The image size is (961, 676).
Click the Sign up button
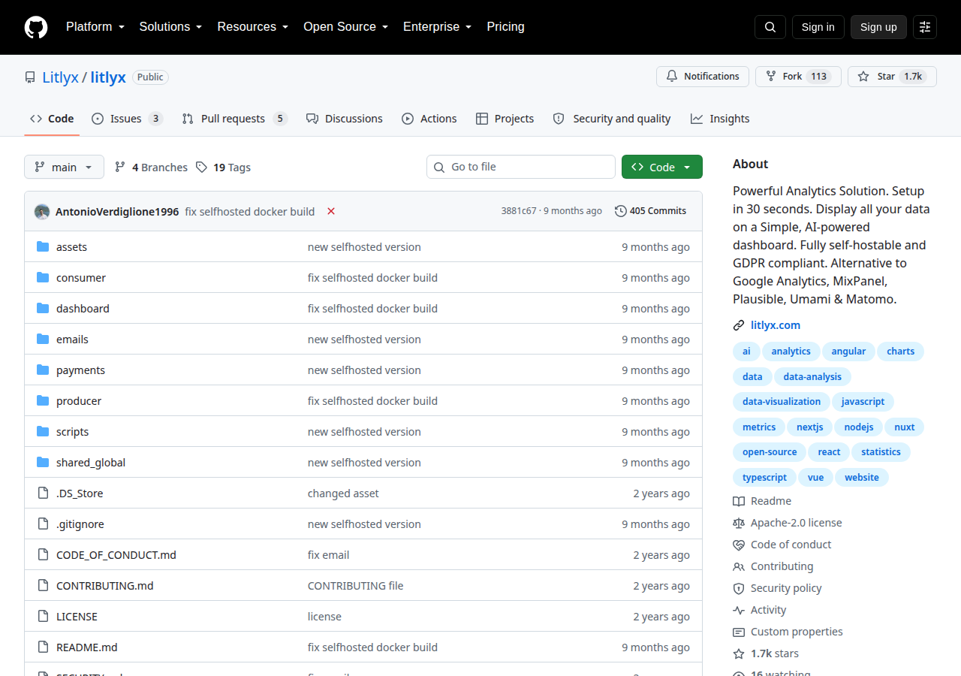878,27
